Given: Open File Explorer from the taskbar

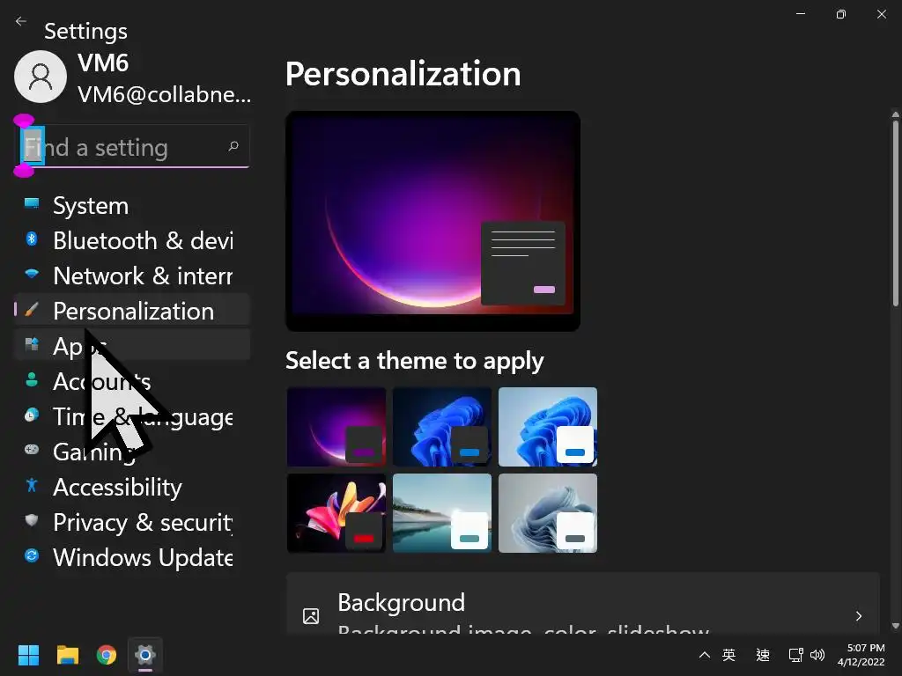Looking at the screenshot, I should 67,655.
